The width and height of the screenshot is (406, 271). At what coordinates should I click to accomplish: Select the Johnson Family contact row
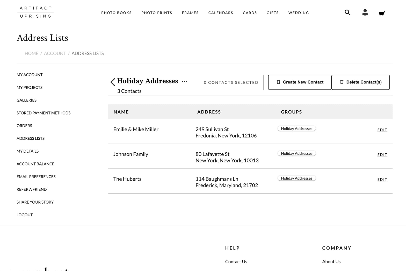131,154
